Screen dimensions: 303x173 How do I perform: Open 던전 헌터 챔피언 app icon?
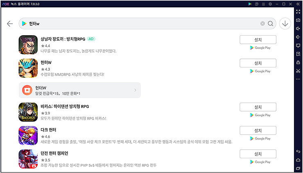[28, 159]
